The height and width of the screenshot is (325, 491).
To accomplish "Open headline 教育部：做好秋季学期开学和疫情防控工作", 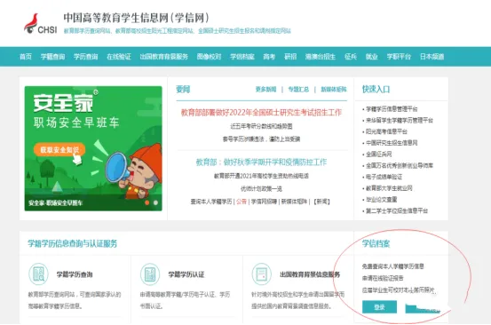I will (261, 162).
